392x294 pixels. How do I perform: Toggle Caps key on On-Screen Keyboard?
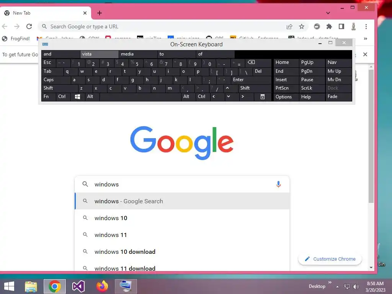(x=56, y=80)
